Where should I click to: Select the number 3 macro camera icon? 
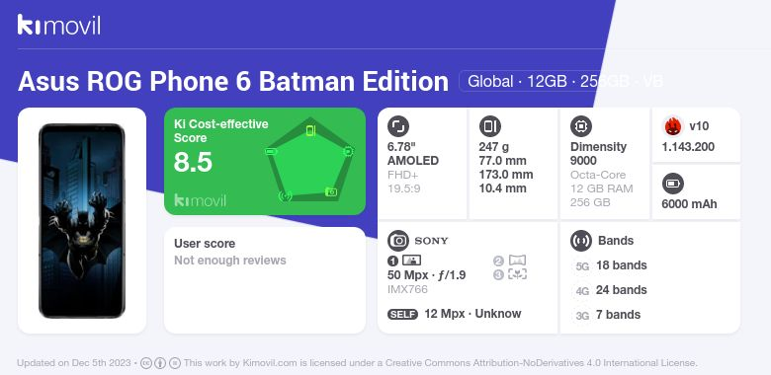(x=509, y=274)
